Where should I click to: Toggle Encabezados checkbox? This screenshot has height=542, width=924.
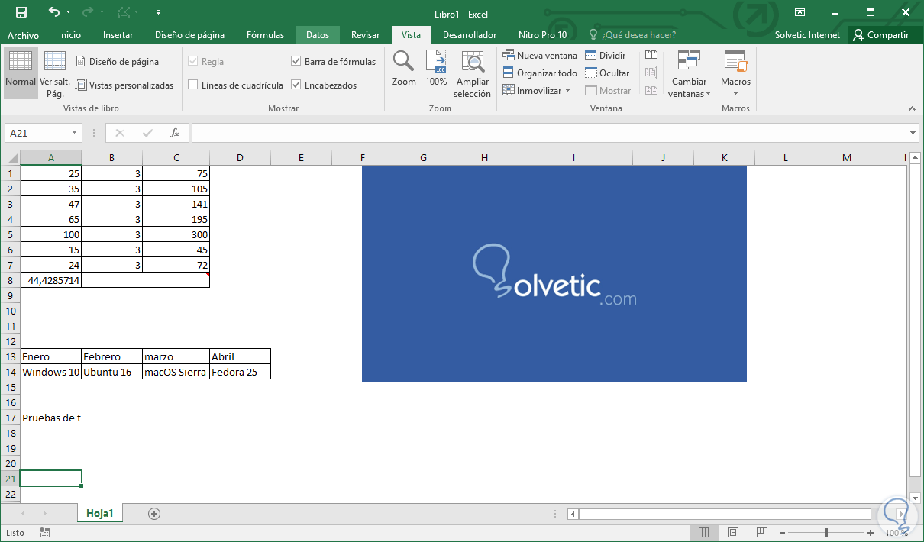pyautogui.click(x=296, y=85)
